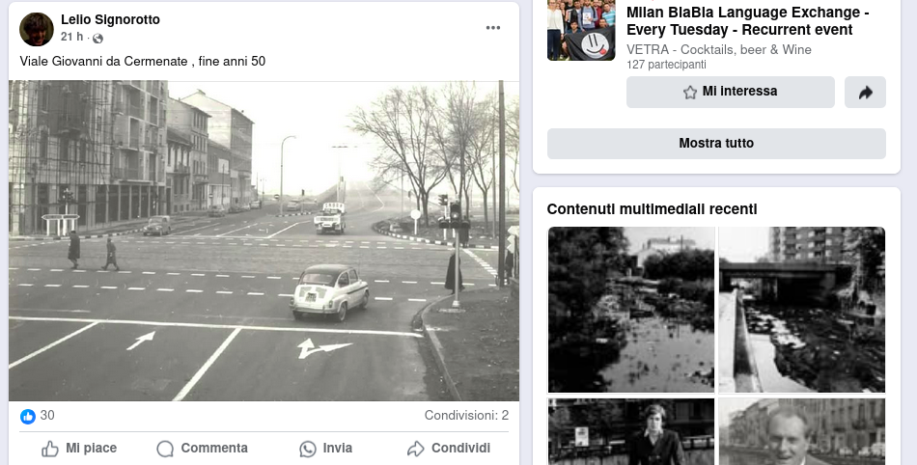Click the Mostra tutto button
The width and height of the screenshot is (917, 465).
pyautogui.click(x=715, y=143)
